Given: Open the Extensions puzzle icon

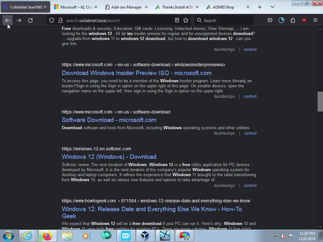Looking at the screenshot, I should (x=293, y=20).
